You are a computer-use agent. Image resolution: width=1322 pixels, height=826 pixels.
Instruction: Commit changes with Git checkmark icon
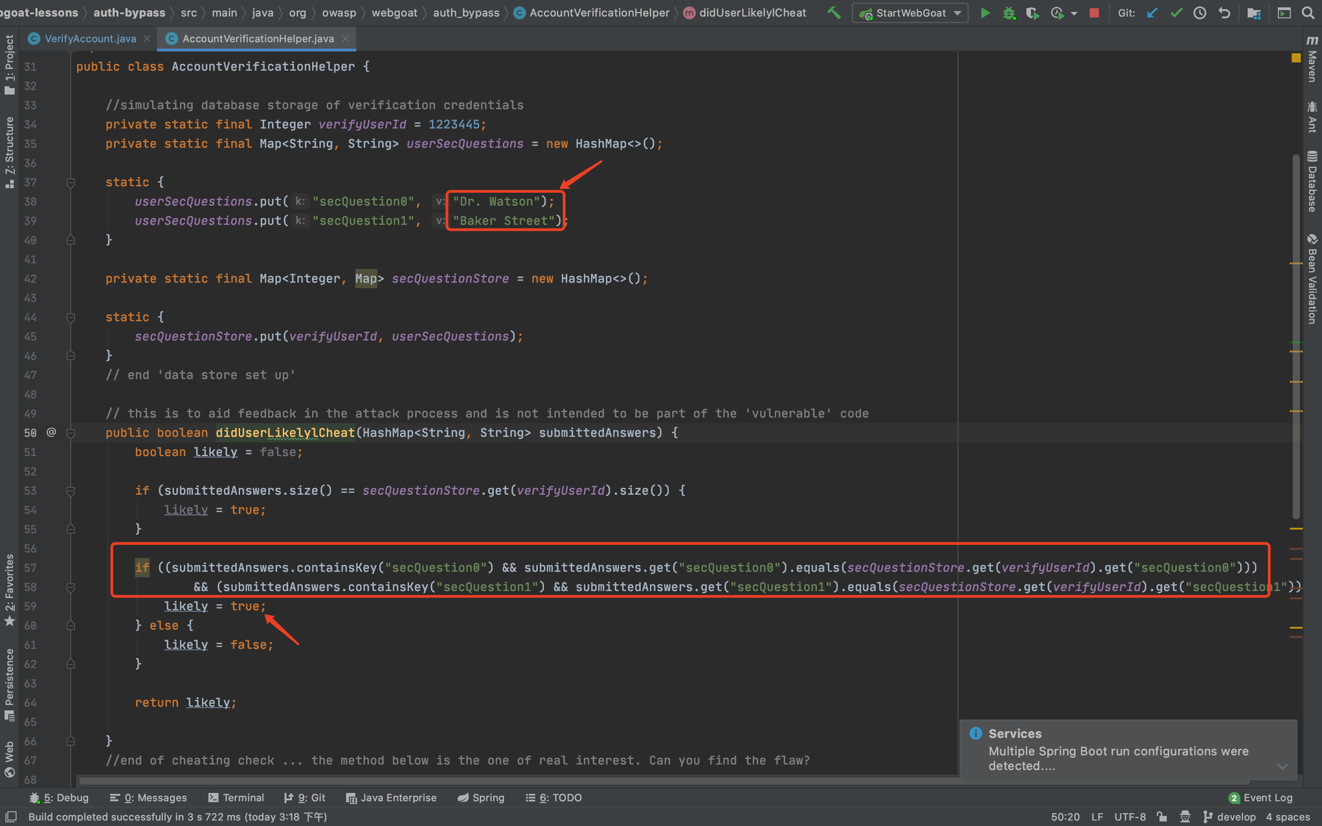1176,12
